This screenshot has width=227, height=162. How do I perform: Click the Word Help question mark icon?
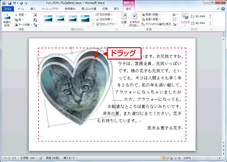(223, 9)
